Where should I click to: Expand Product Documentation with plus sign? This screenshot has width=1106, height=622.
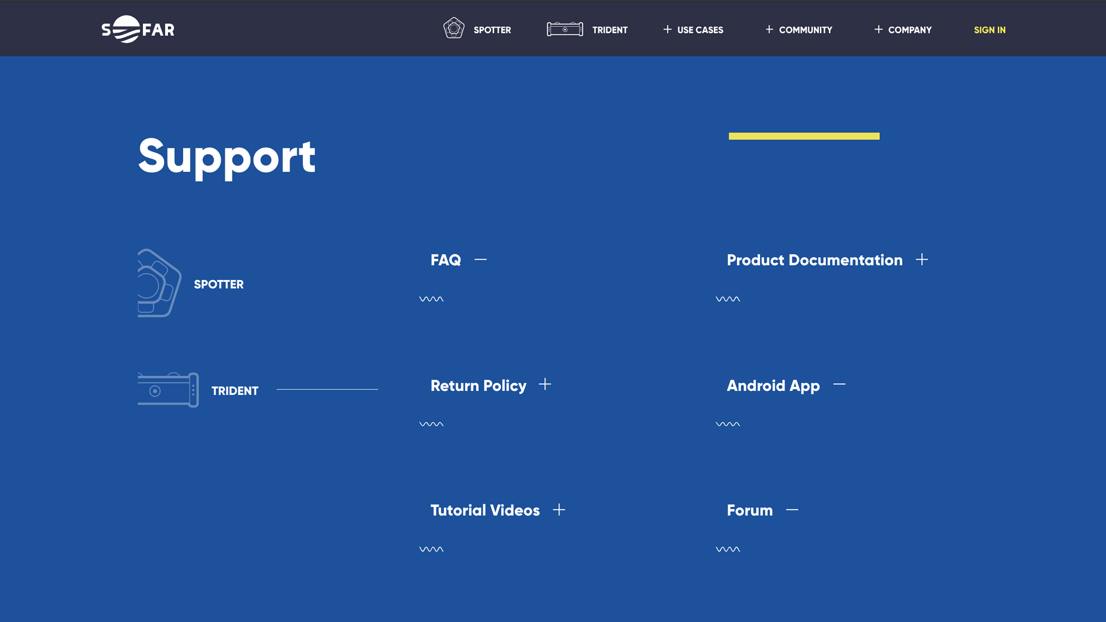pyautogui.click(x=921, y=260)
